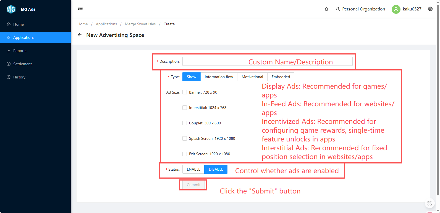This screenshot has width=440, height=213.
Task: Choose the Motivational ad type
Action: (x=252, y=77)
